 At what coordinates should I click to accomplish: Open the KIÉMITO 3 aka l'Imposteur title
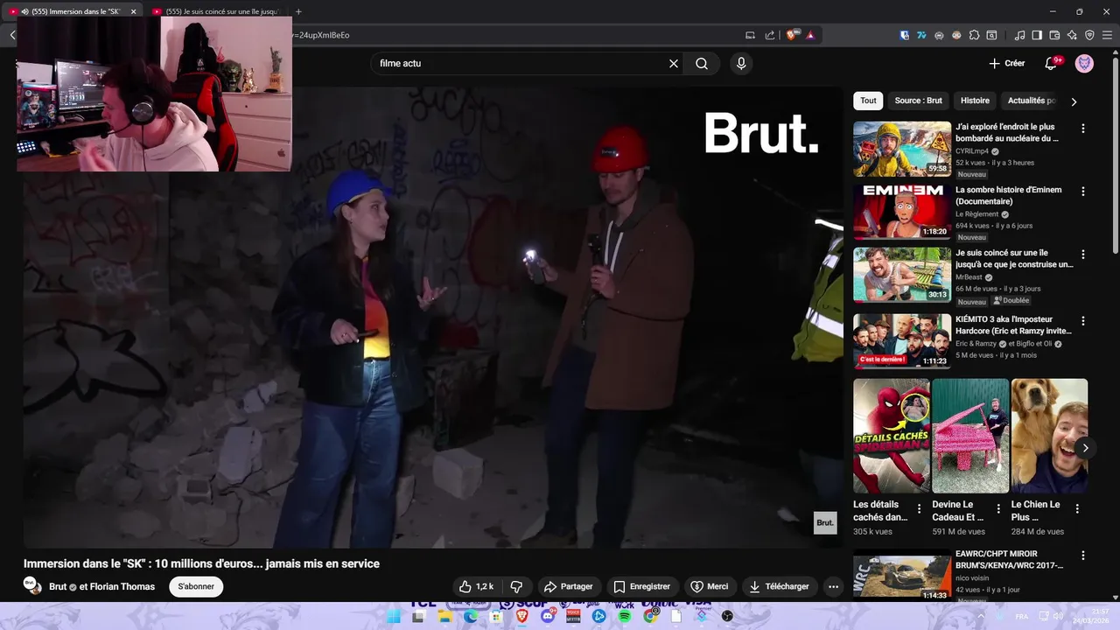pyautogui.click(x=1013, y=325)
